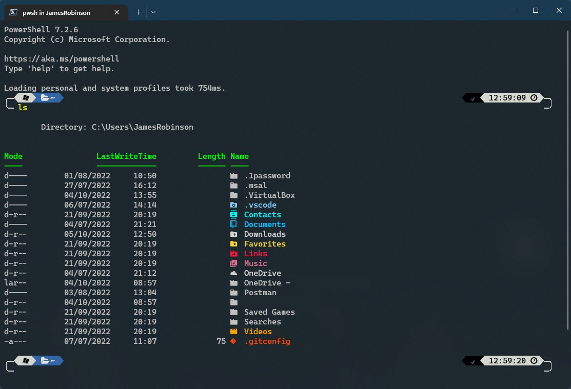This screenshot has width=571, height=389.
Task: Click the Favorites folder name
Action: (265, 244)
